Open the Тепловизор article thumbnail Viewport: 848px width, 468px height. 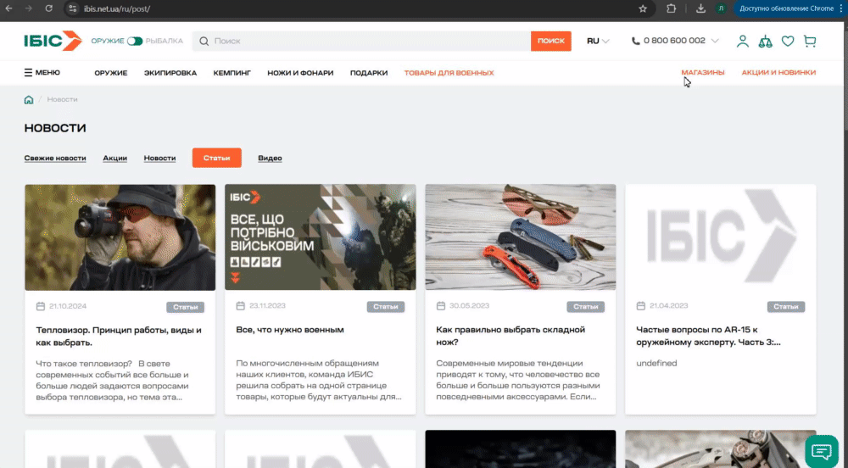pyautogui.click(x=120, y=237)
